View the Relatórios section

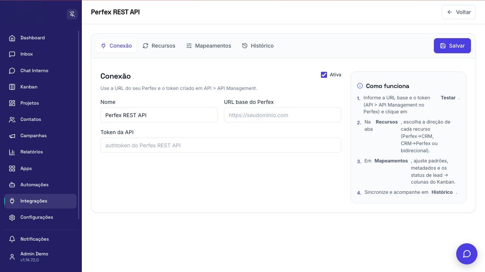point(40,152)
